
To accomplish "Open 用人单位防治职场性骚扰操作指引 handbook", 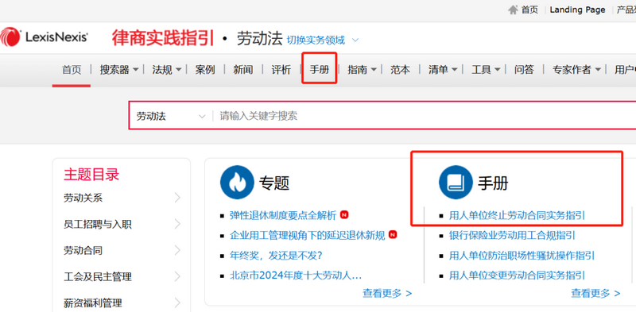I will [x=522, y=256].
